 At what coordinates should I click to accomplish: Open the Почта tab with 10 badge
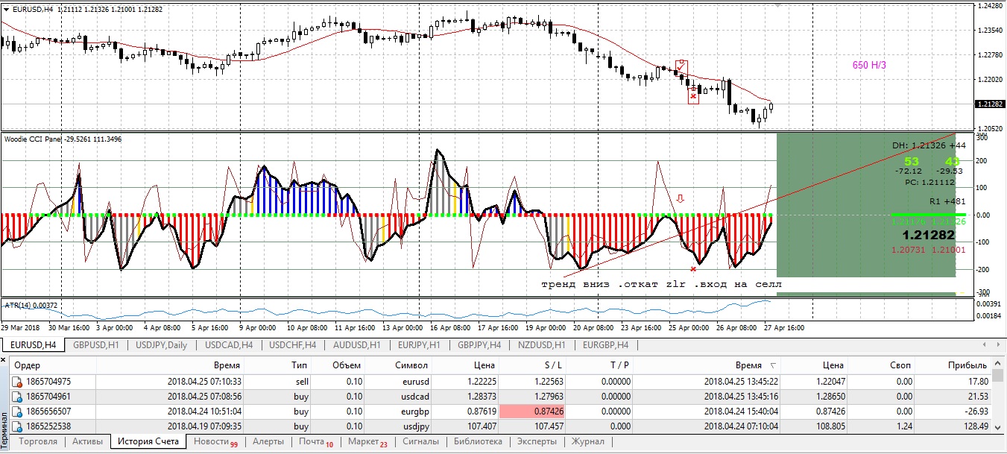click(x=316, y=441)
